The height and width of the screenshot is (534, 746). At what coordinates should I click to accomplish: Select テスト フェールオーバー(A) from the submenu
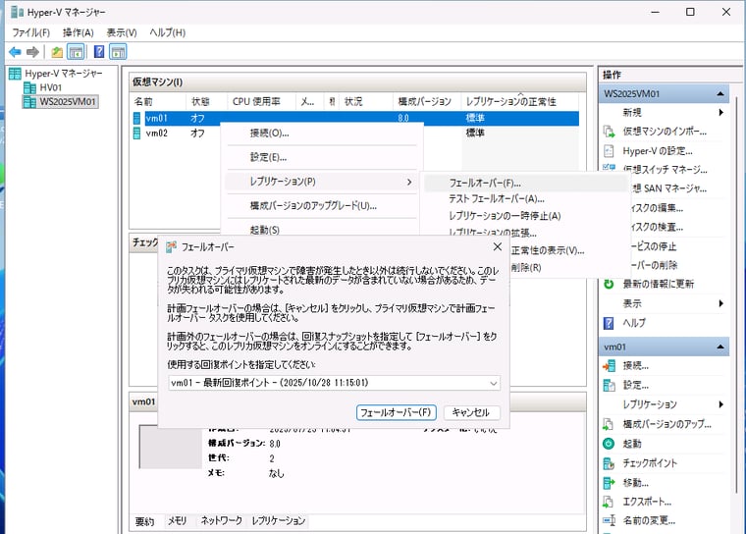click(496, 199)
